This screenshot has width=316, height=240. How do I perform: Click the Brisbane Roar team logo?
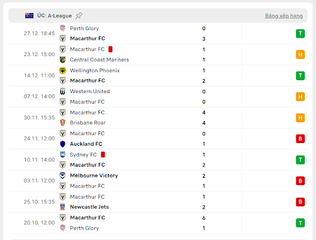[x=62, y=123]
